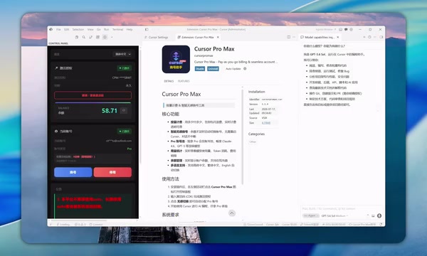
Task: Click the 58.71 balance value
Action: pyautogui.click(x=110, y=111)
